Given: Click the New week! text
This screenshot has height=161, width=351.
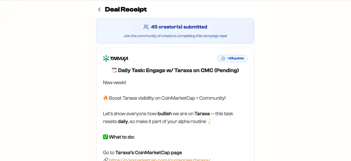Looking at the screenshot, I should [114, 83].
